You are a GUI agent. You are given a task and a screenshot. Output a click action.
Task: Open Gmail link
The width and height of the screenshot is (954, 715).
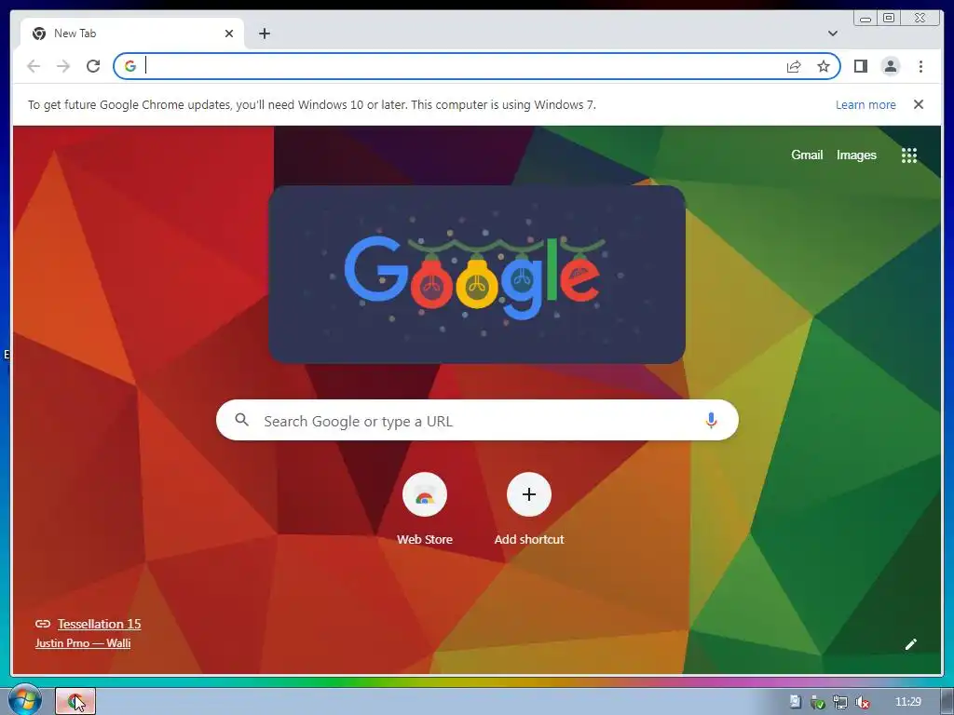(x=807, y=155)
